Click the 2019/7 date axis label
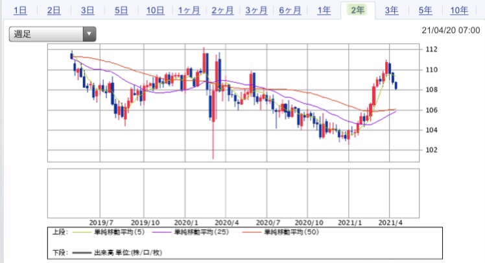The width and height of the screenshot is (485, 263). tap(101, 222)
